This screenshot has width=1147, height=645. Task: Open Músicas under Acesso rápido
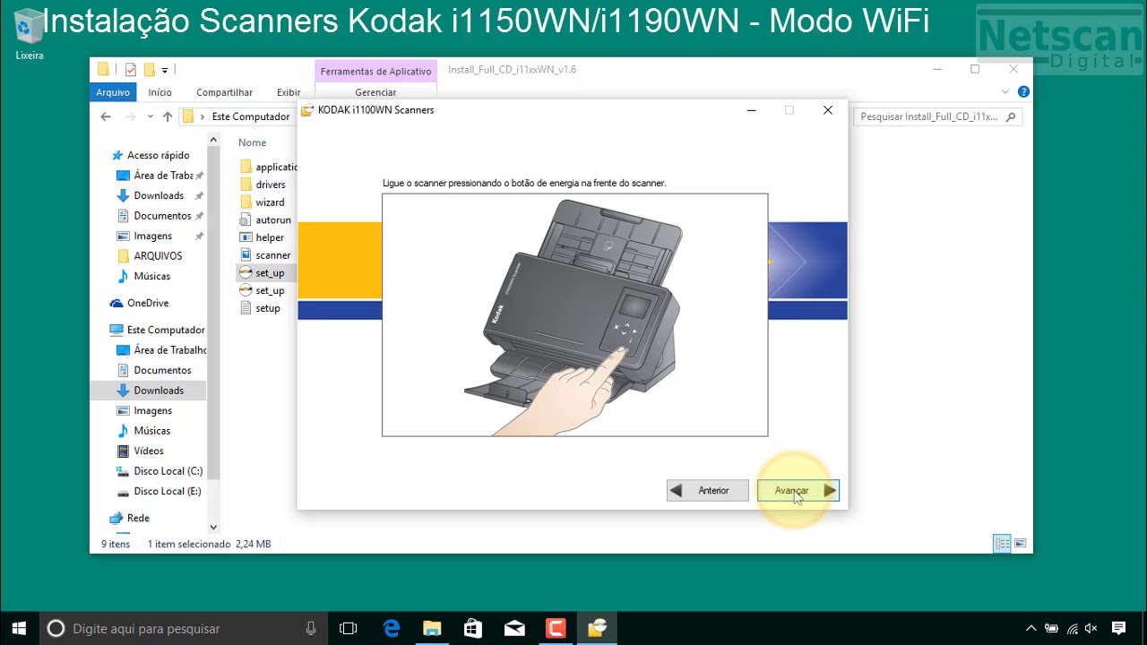pyautogui.click(x=151, y=276)
